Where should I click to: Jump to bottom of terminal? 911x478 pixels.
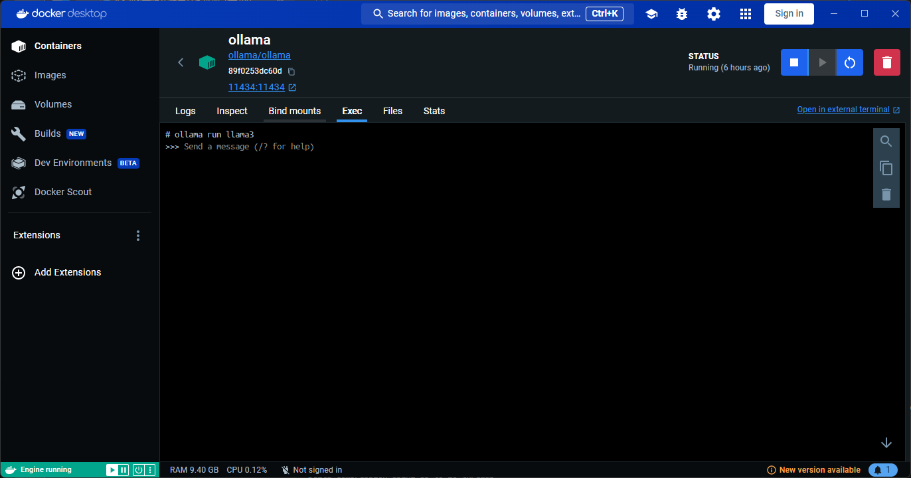pos(886,443)
